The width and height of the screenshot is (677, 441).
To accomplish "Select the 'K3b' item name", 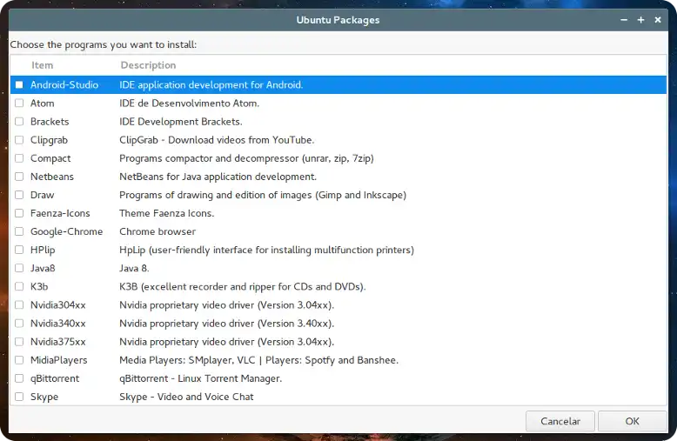I will click(39, 286).
